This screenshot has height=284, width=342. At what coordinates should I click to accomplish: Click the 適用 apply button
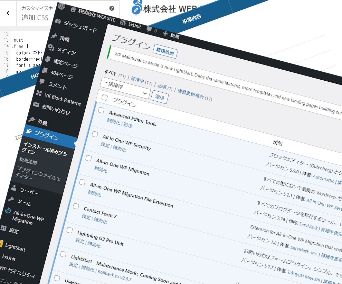(x=160, y=97)
